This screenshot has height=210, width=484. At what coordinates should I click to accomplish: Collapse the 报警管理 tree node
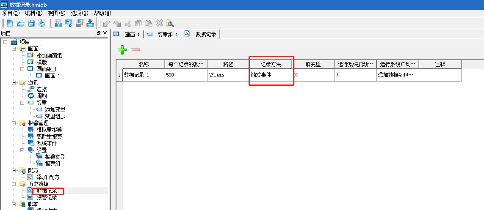click(13, 123)
